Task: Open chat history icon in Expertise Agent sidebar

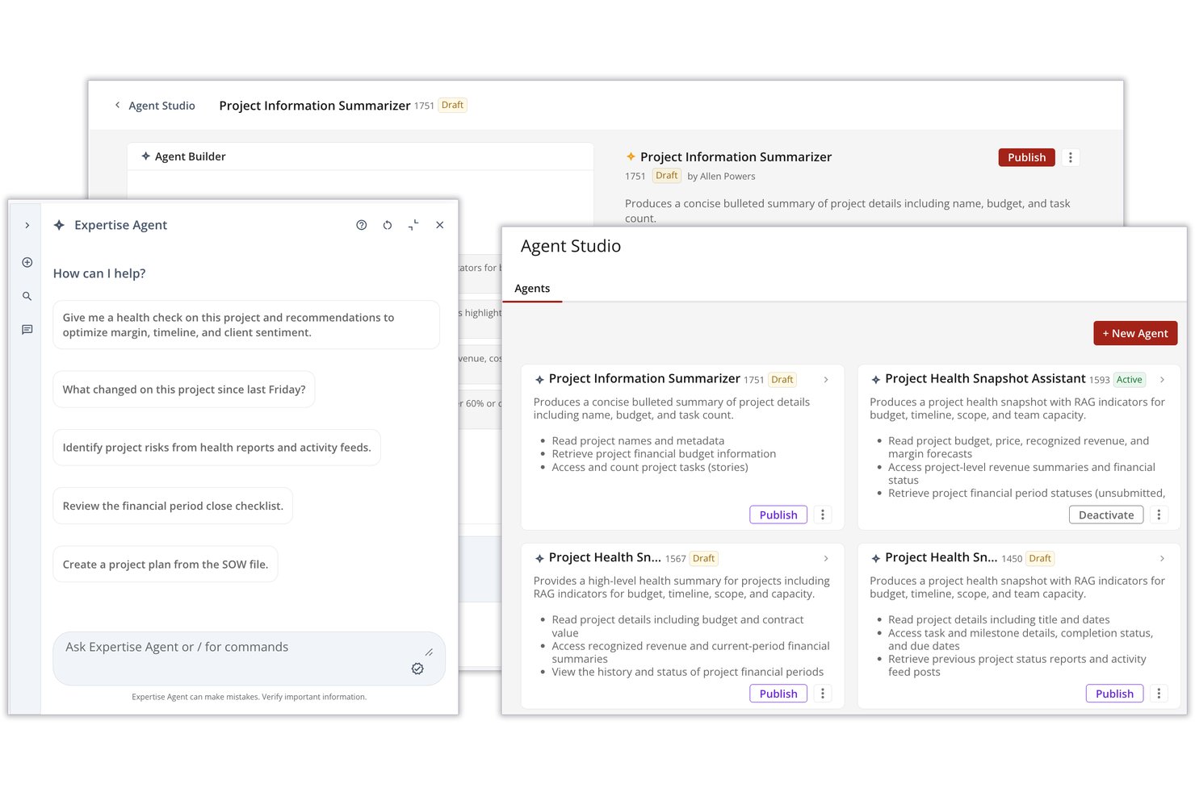Action: [x=27, y=330]
